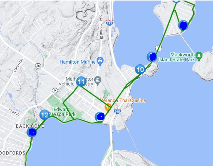213x166 pixels.
Task: Select the US route shield on the bridge
Action: [159, 48]
